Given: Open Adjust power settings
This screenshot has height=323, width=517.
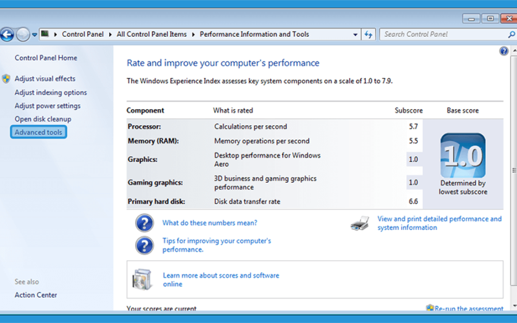Looking at the screenshot, I should click(x=47, y=106).
